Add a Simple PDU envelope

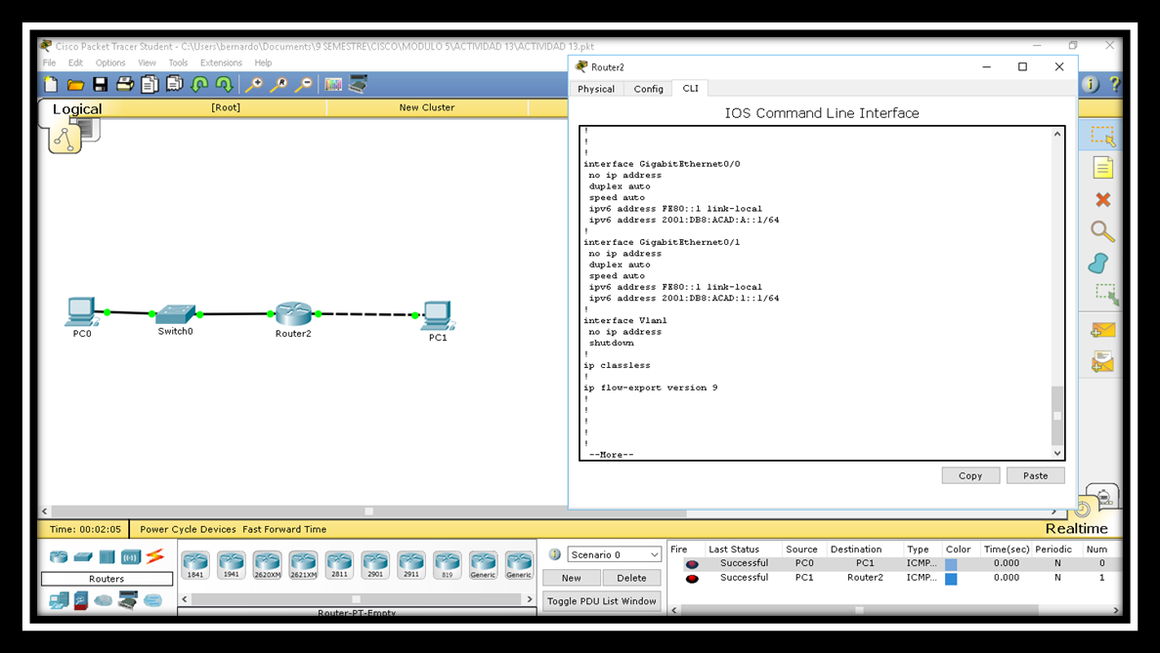tap(1103, 330)
